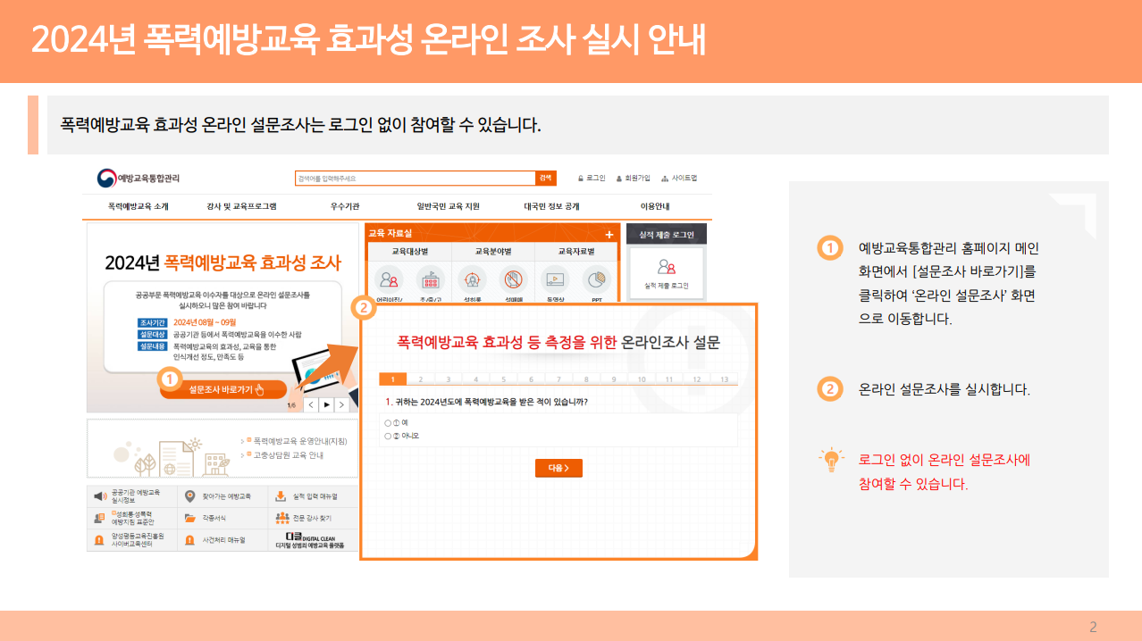
Task: Open the 동영상 education material icon
Action: point(554,279)
